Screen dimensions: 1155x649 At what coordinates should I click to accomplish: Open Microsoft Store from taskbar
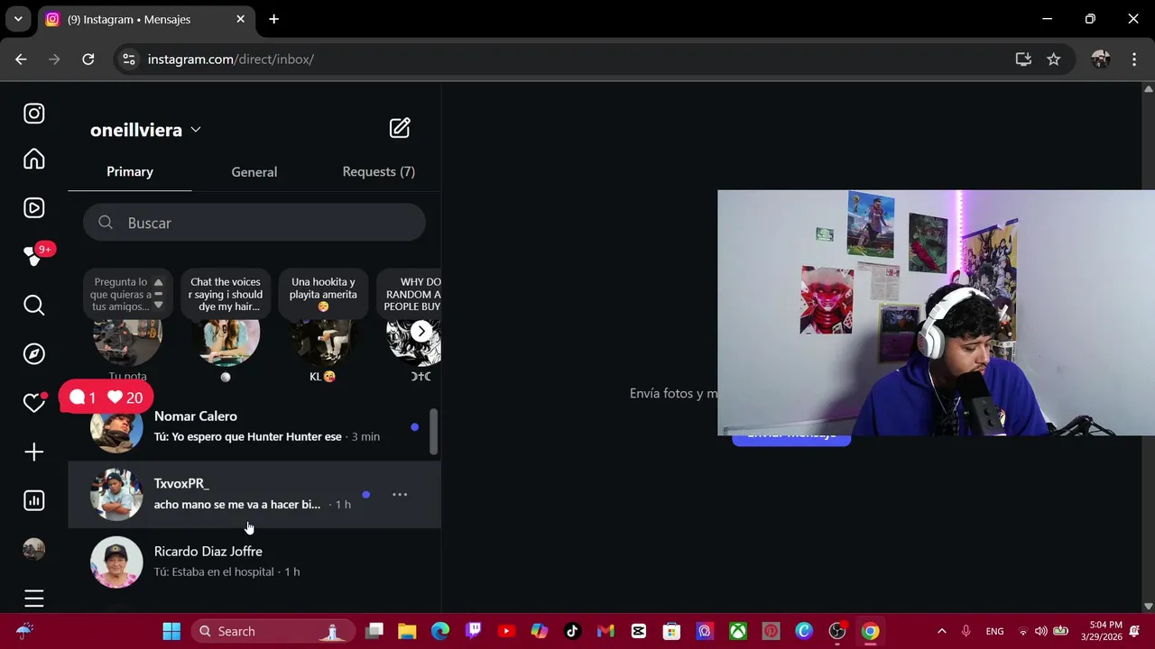click(671, 631)
